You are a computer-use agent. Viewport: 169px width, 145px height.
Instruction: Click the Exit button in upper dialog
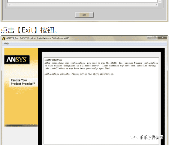click(84, 15)
